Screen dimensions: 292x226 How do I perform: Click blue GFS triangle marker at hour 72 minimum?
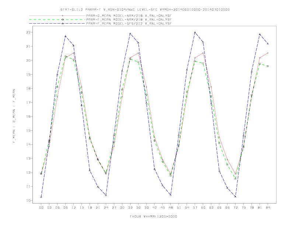tap(235, 196)
